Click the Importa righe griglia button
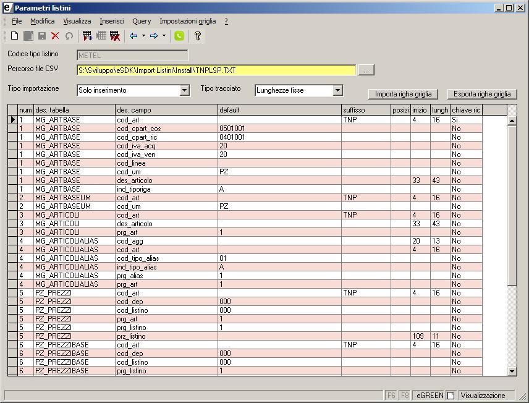This screenshot has height=403, width=529. [403, 94]
